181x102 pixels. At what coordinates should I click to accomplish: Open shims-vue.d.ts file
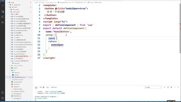point(19,80)
